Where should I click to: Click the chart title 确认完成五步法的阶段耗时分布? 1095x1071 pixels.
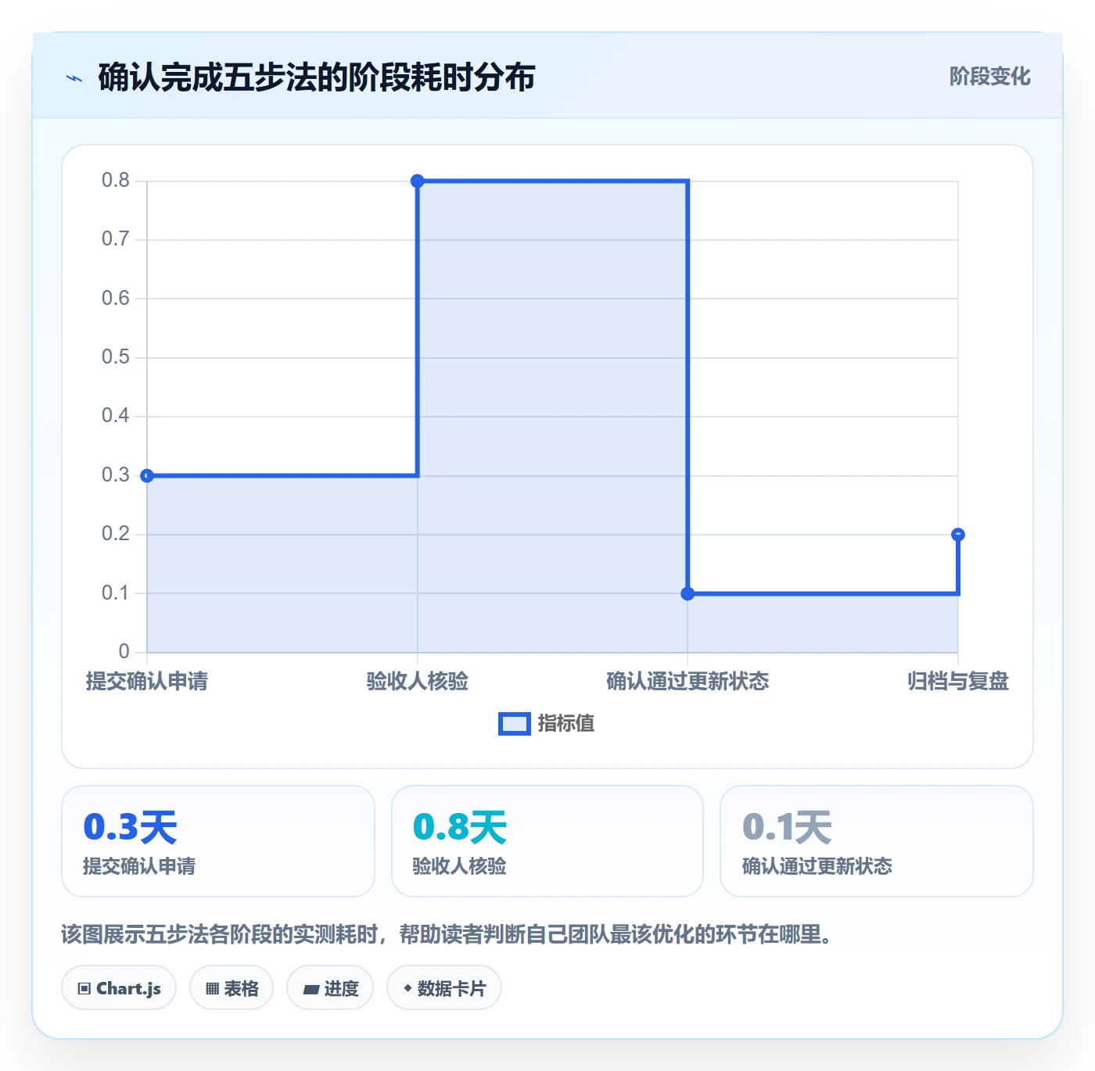pos(317,77)
